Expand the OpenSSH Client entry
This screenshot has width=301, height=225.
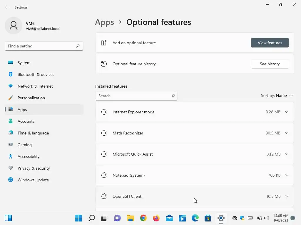[287, 196]
